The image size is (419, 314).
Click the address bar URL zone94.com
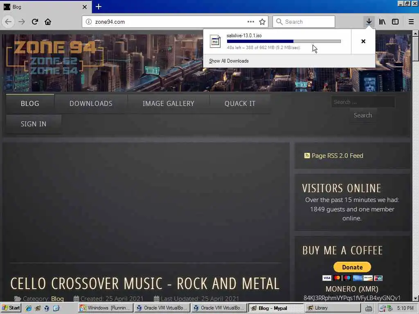(110, 22)
